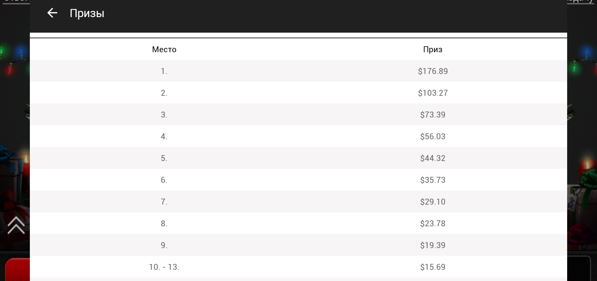Select the Приз column header

point(433,49)
